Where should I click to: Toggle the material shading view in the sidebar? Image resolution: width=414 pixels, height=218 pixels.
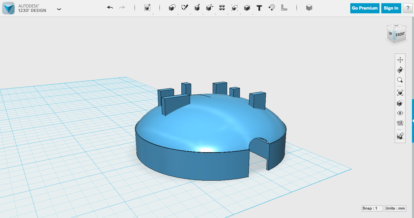tap(400, 103)
